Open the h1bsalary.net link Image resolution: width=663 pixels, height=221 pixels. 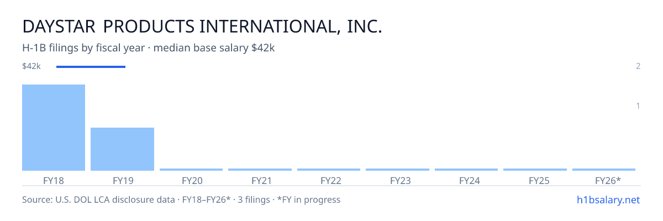point(608,199)
